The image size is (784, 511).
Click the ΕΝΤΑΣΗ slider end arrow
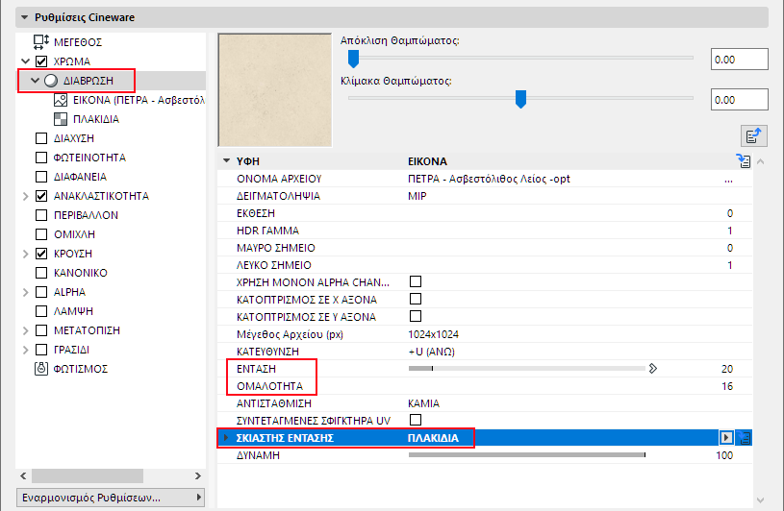click(653, 369)
